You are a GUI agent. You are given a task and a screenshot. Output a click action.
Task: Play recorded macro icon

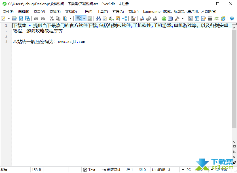tap(149, 18)
